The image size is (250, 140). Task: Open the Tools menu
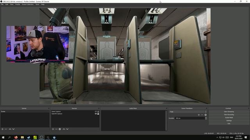[37, 4]
